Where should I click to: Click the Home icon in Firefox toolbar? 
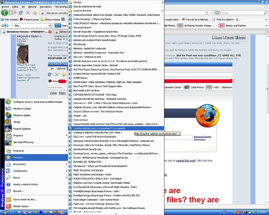pos(35,13)
